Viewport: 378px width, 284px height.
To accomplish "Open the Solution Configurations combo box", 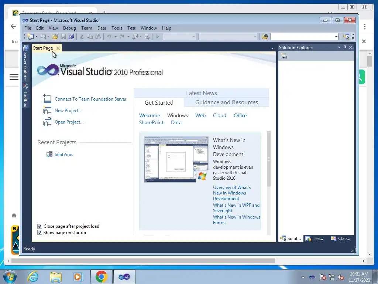I will click(x=179, y=37).
